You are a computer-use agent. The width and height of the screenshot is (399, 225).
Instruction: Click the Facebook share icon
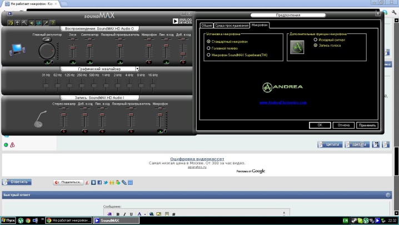click(x=99, y=183)
